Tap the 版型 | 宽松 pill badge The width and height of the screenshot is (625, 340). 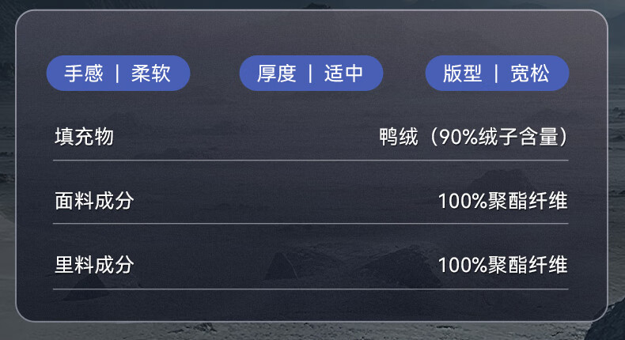(497, 74)
